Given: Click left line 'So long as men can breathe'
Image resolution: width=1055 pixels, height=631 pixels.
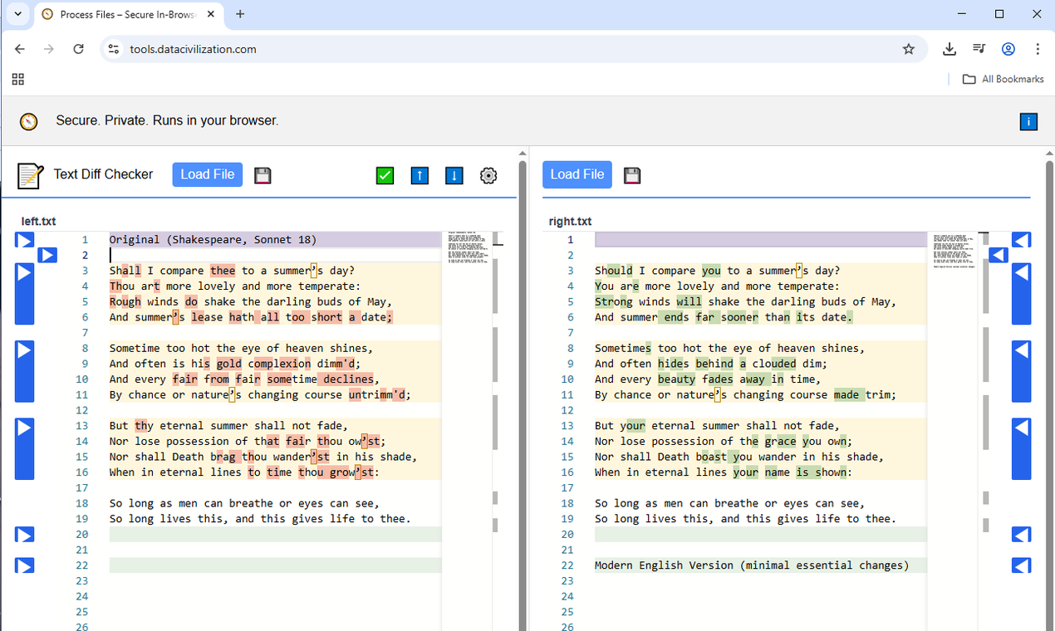Looking at the screenshot, I should click(x=244, y=503).
